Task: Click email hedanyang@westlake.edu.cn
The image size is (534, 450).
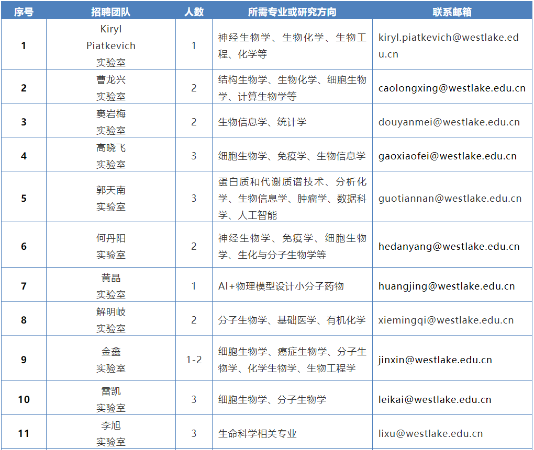Action: pyautogui.click(x=449, y=246)
